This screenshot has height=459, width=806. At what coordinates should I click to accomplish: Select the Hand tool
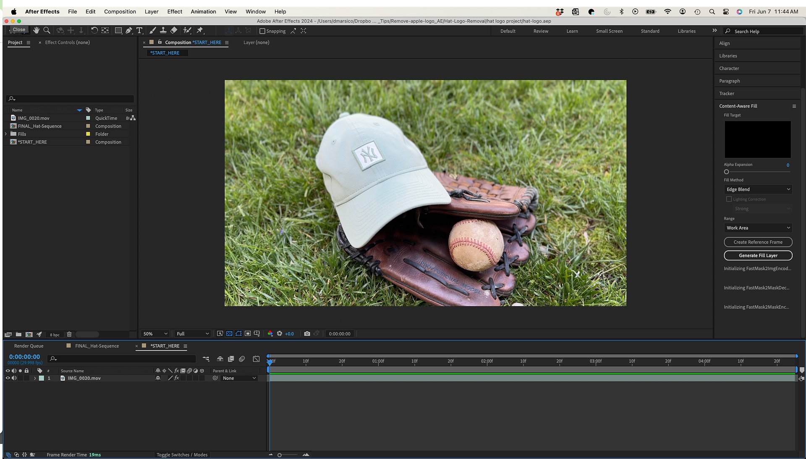coord(36,31)
